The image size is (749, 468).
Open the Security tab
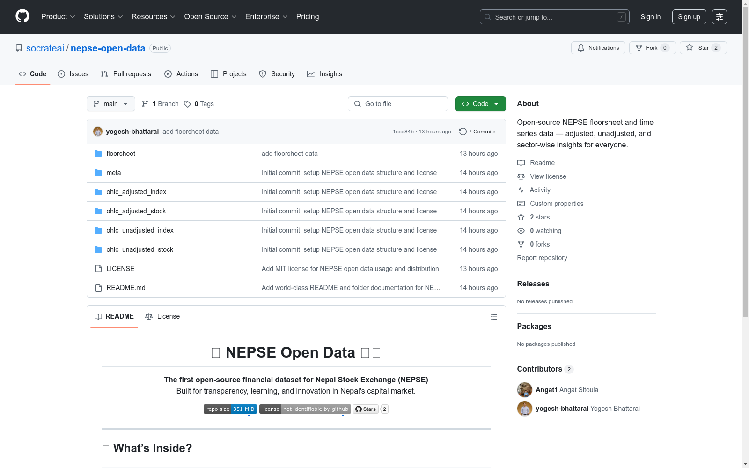tap(277, 74)
